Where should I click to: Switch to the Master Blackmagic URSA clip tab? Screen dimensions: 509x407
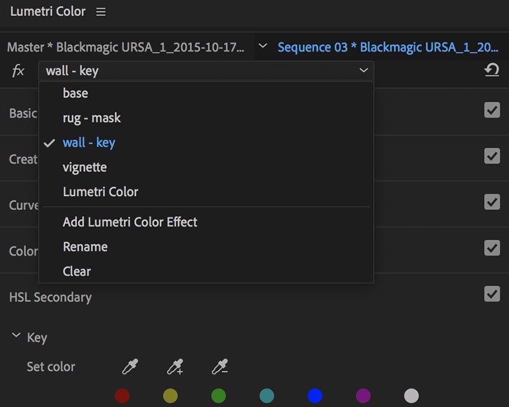pos(125,48)
